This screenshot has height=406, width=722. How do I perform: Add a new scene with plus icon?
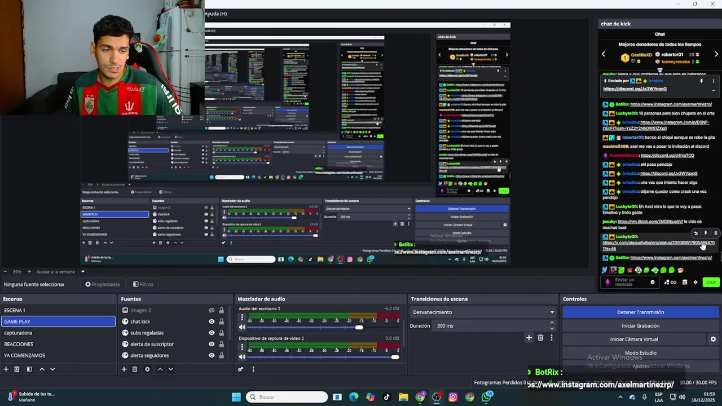coord(6,369)
